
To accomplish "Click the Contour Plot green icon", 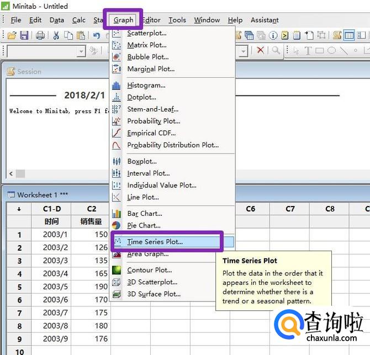I will (x=117, y=270).
